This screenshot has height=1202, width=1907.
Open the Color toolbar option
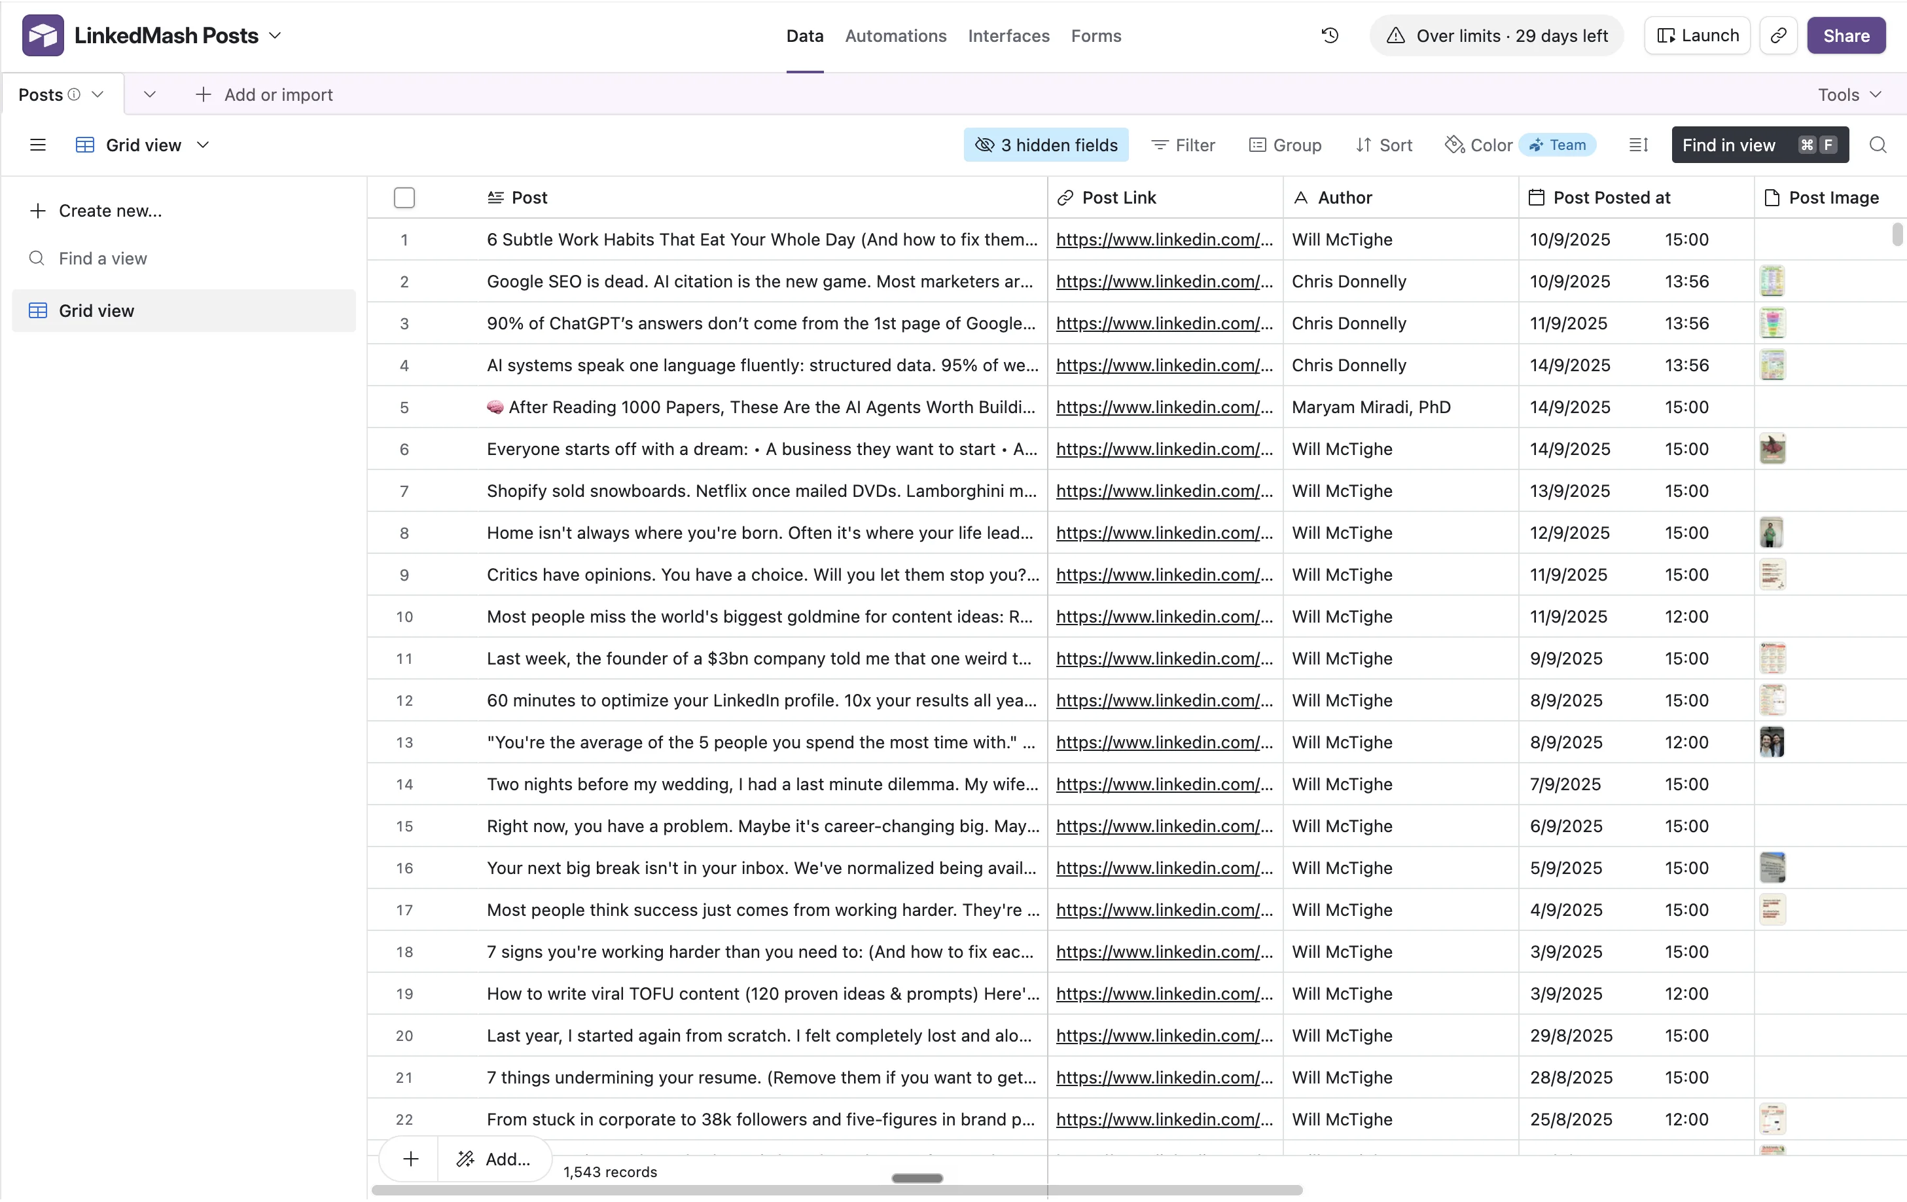[1478, 145]
